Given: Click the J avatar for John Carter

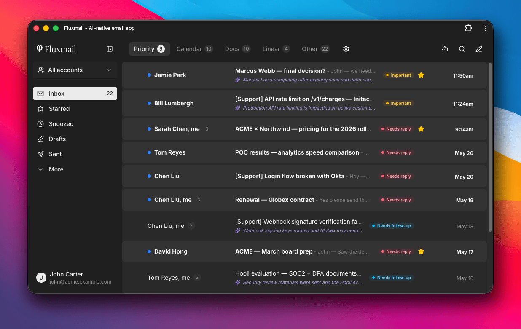Looking at the screenshot, I should [x=41, y=278].
